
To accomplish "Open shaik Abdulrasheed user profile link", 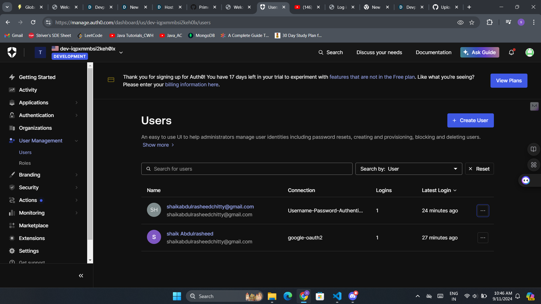I will click(190, 234).
